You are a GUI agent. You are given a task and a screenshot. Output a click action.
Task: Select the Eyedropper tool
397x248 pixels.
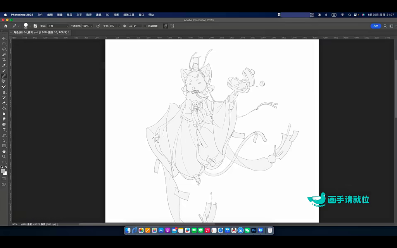click(x=4, y=65)
